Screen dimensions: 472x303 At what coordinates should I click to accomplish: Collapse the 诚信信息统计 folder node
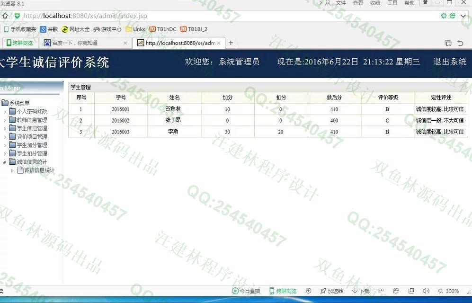5,162
